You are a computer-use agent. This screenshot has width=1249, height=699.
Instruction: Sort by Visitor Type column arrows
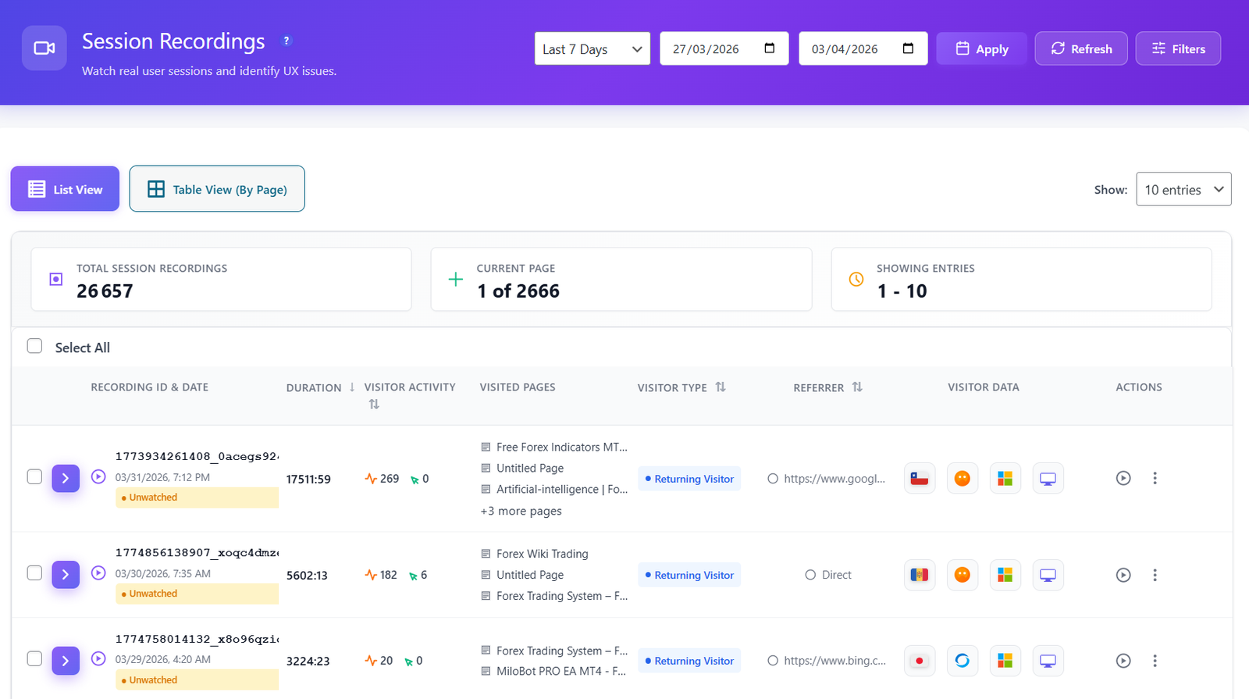[721, 387]
